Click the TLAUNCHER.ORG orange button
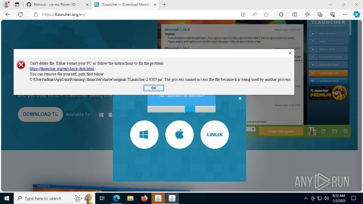The image size is (363, 204). (x=328, y=73)
